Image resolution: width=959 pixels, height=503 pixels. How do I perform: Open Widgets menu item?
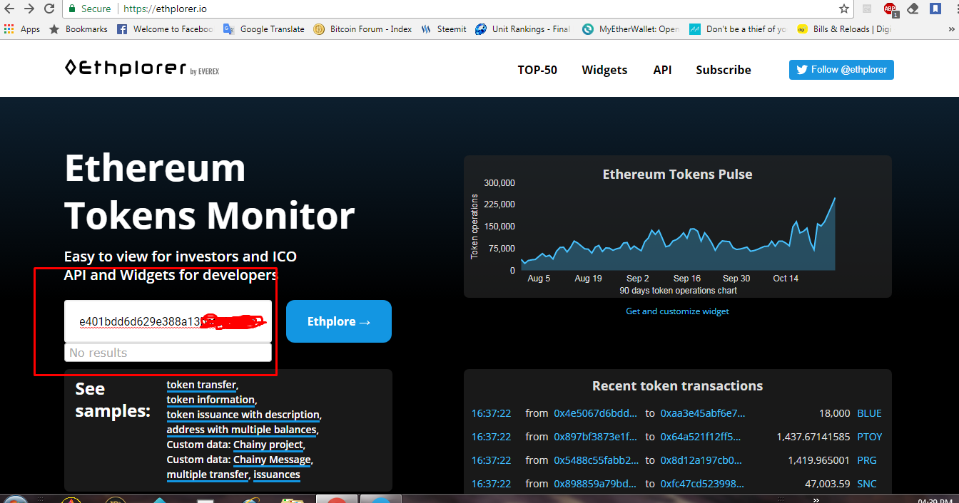[604, 70]
